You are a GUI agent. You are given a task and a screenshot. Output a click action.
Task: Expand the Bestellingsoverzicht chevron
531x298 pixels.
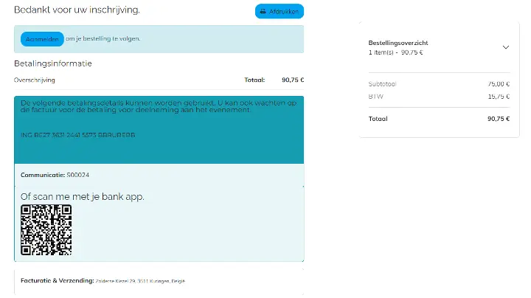click(505, 47)
